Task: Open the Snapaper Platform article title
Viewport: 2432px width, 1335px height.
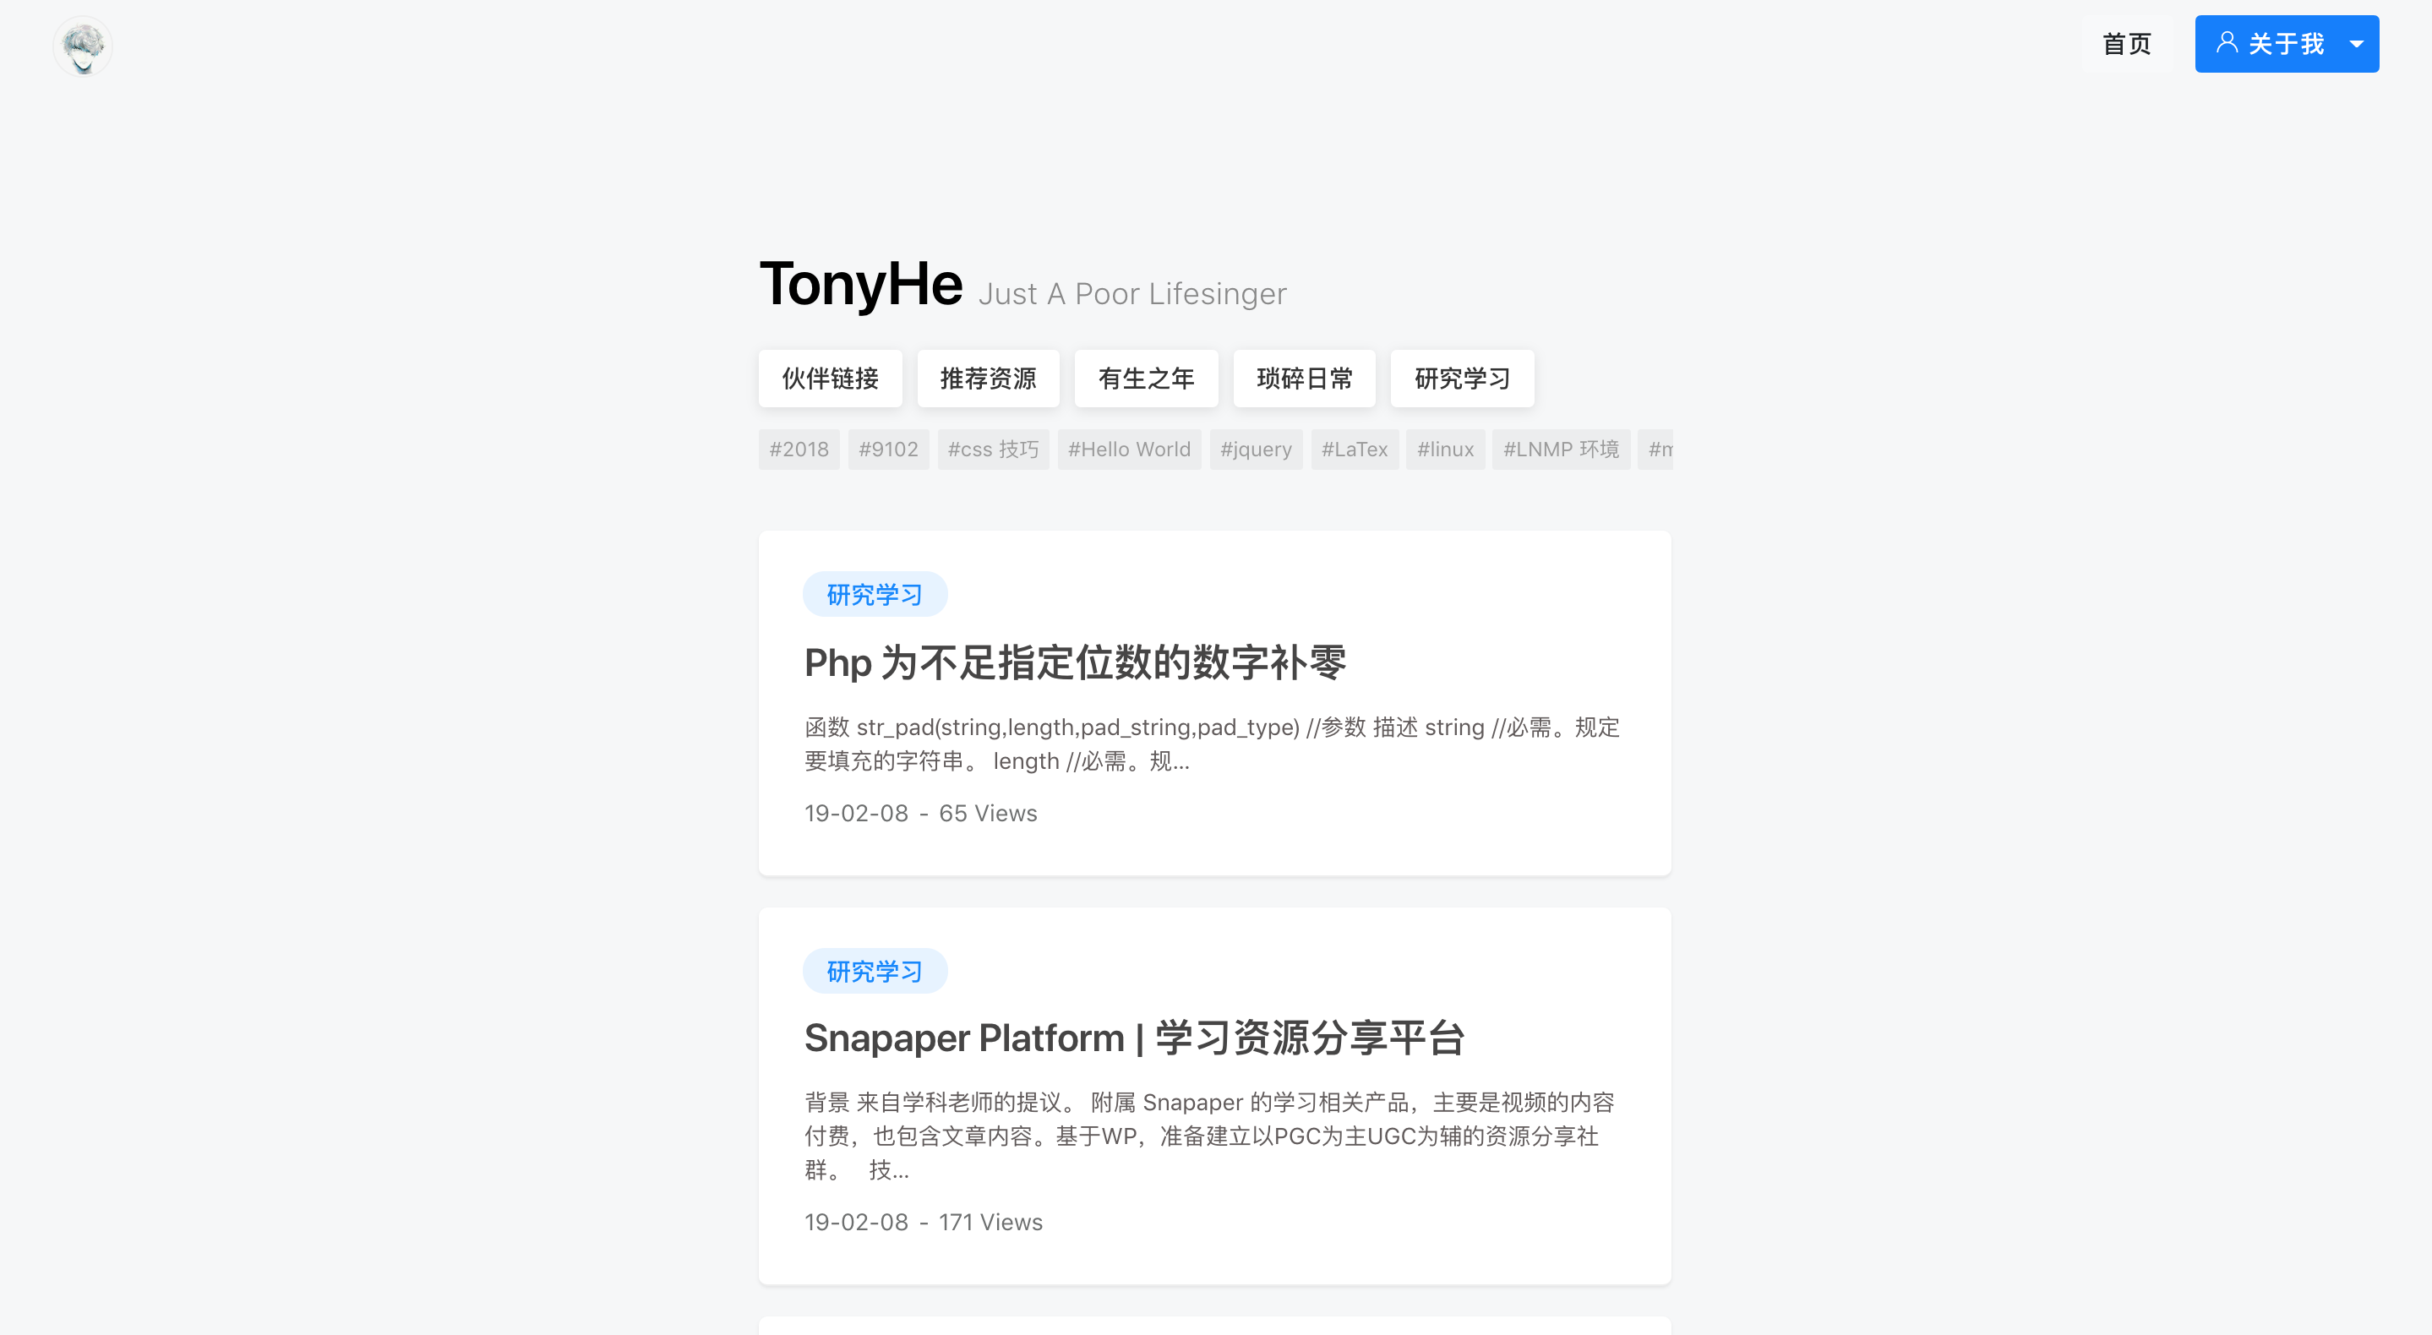Action: 1133,1038
